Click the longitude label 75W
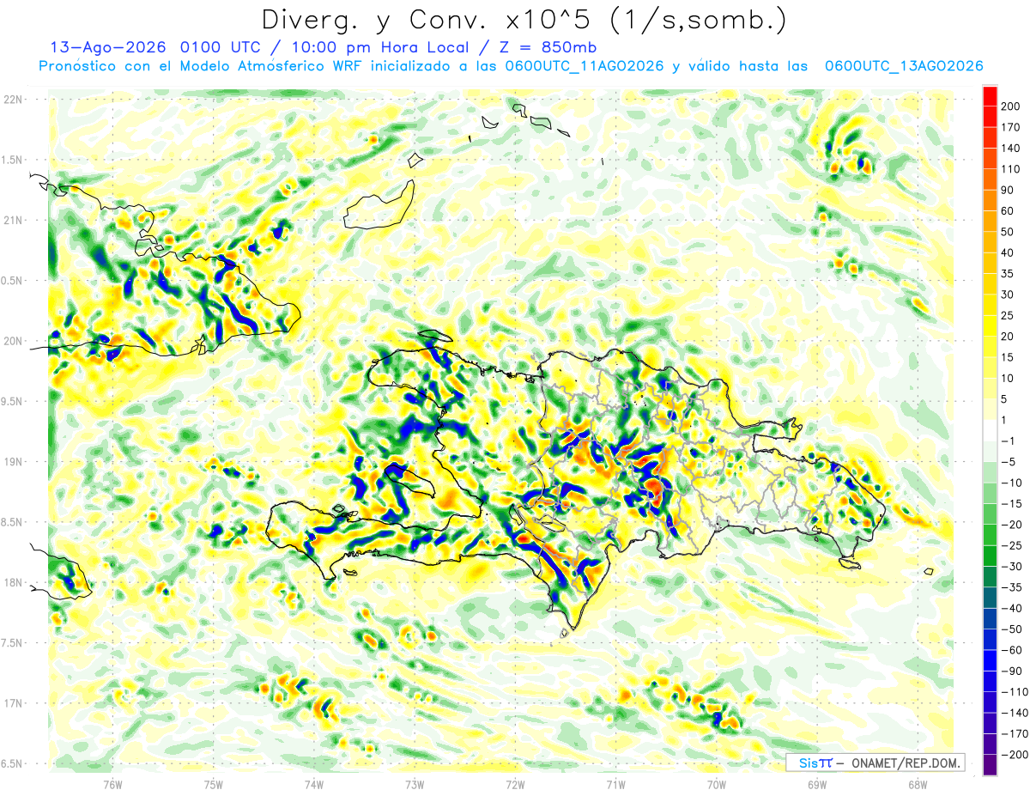This screenshot has width=1030, height=796. [214, 784]
